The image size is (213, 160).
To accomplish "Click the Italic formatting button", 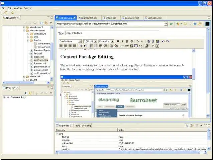I will [122, 41].
